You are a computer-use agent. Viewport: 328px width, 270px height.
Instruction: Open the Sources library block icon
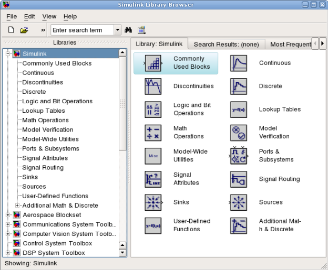pyautogui.click(x=239, y=202)
